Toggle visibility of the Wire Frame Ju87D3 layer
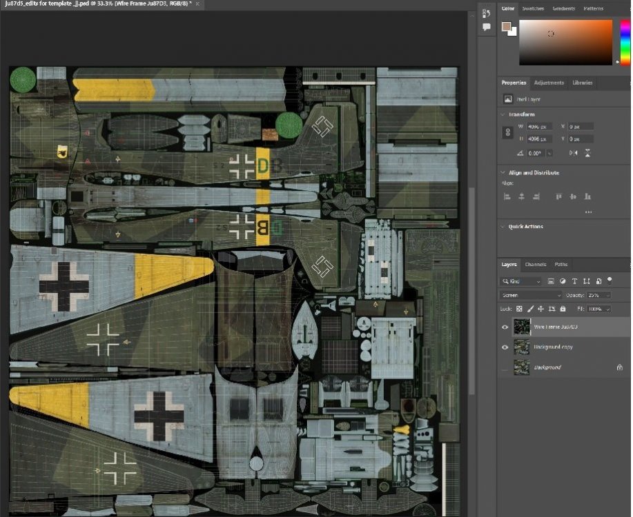 coord(506,327)
